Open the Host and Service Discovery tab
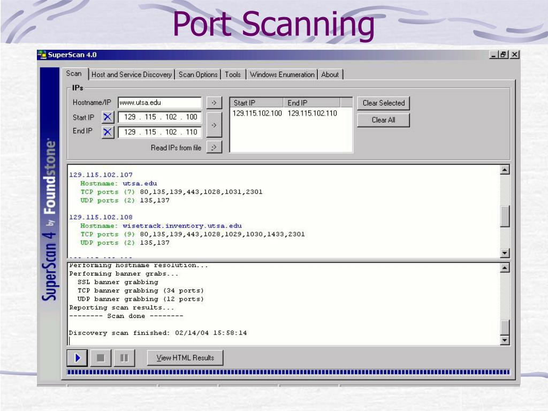548x411 pixels. [132, 74]
